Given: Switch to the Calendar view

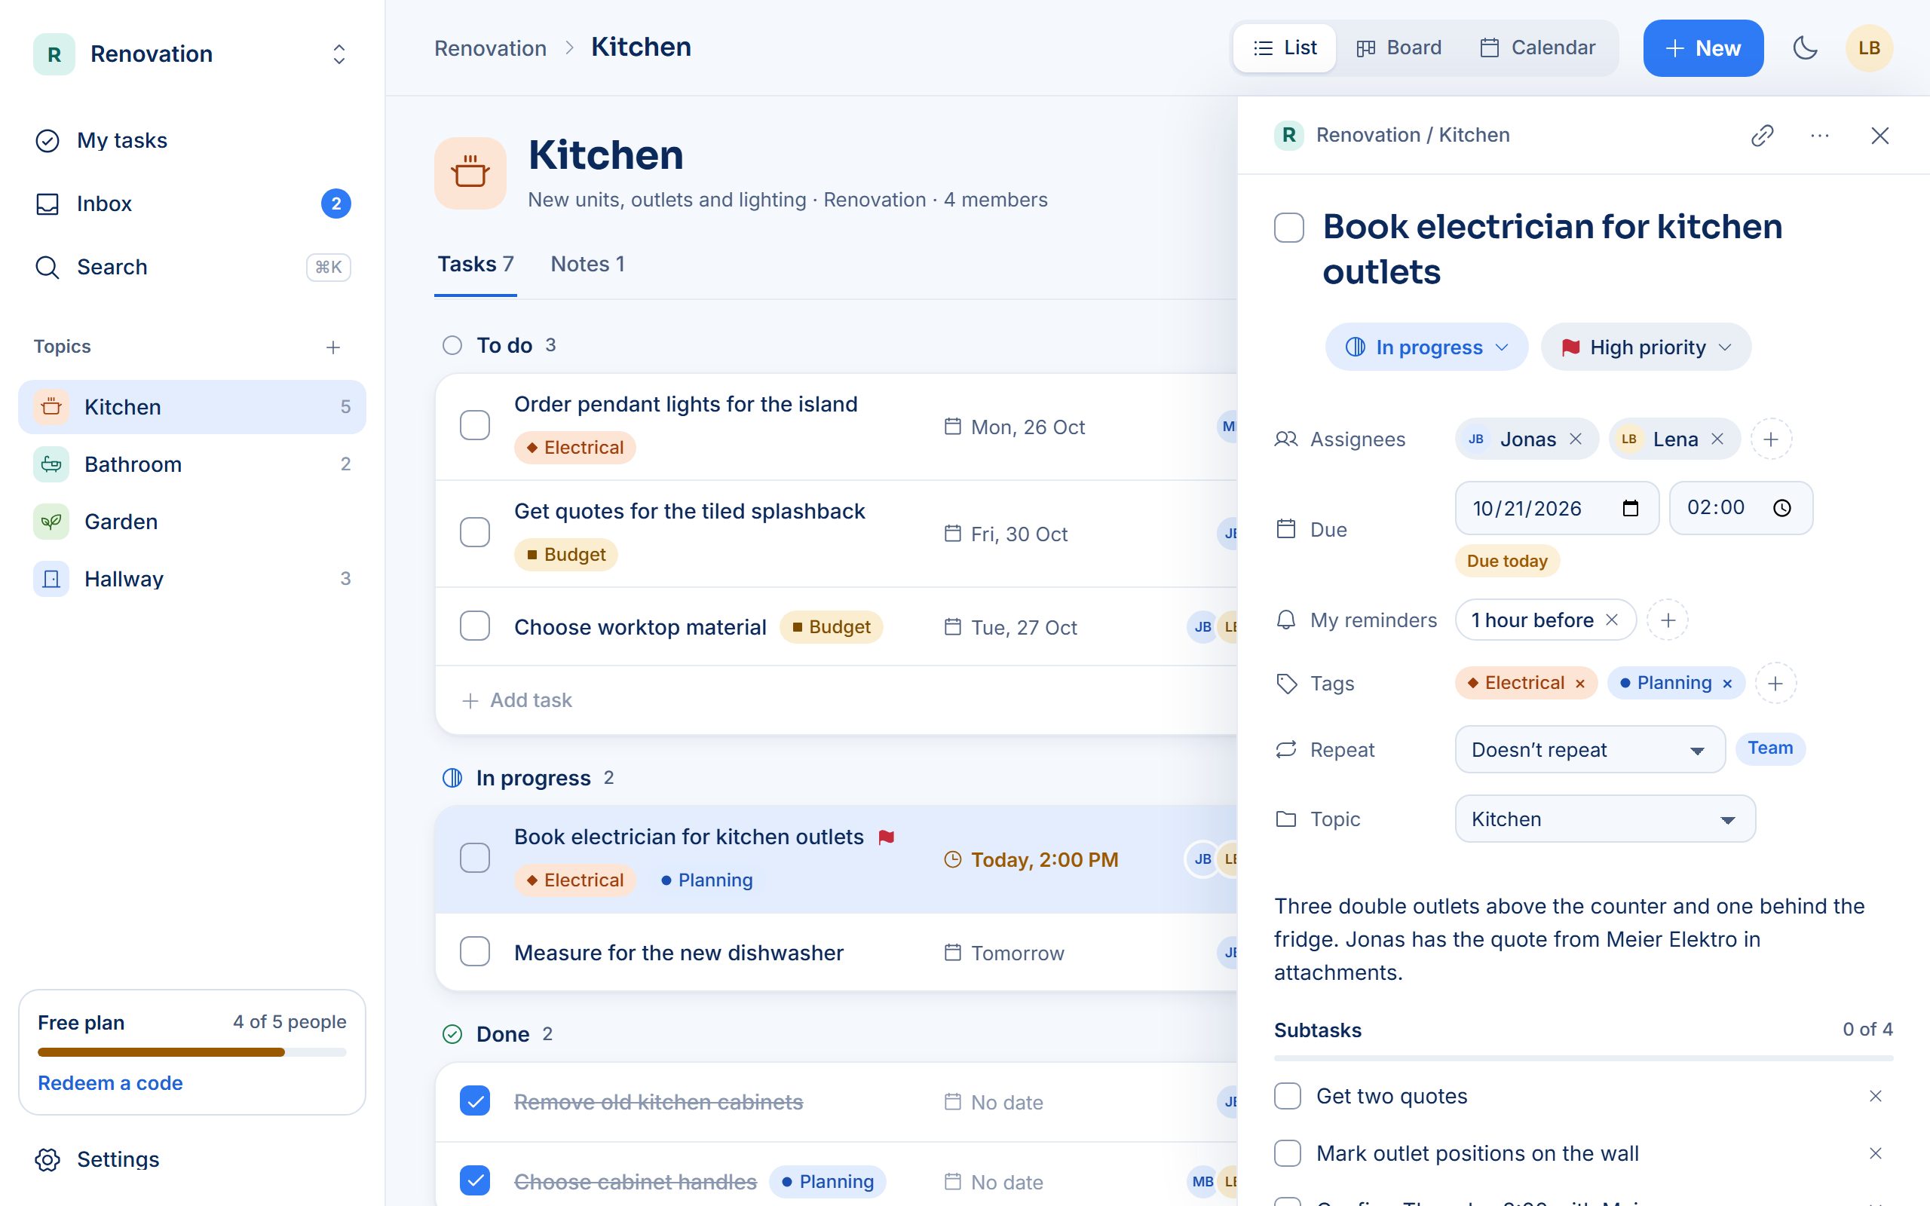Looking at the screenshot, I should (x=1538, y=47).
